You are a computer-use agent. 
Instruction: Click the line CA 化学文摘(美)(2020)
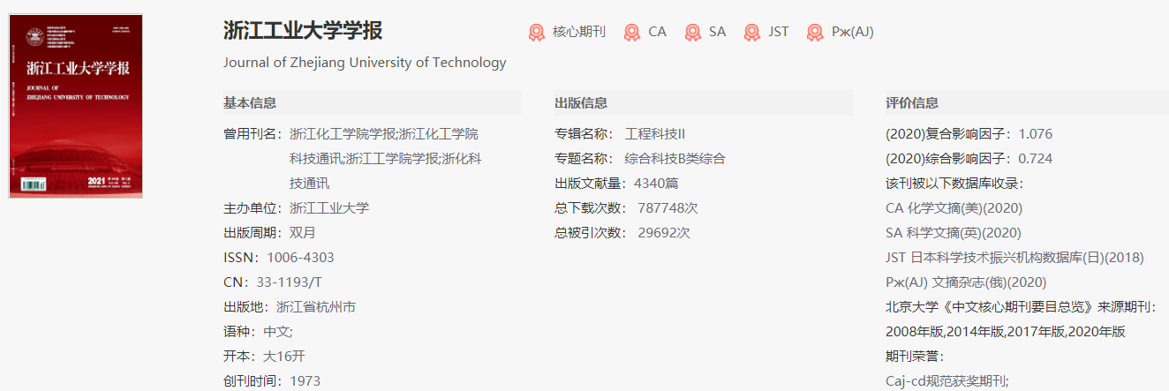(954, 208)
